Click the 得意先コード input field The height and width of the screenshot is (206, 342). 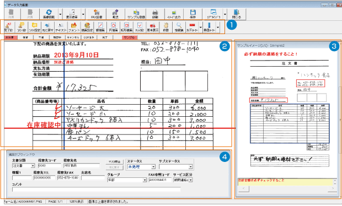click(x=49, y=166)
